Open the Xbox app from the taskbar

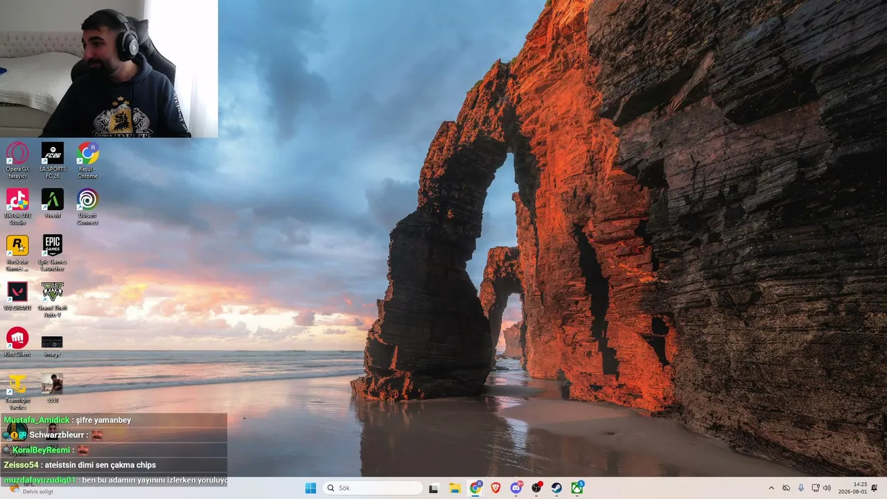click(577, 488)
